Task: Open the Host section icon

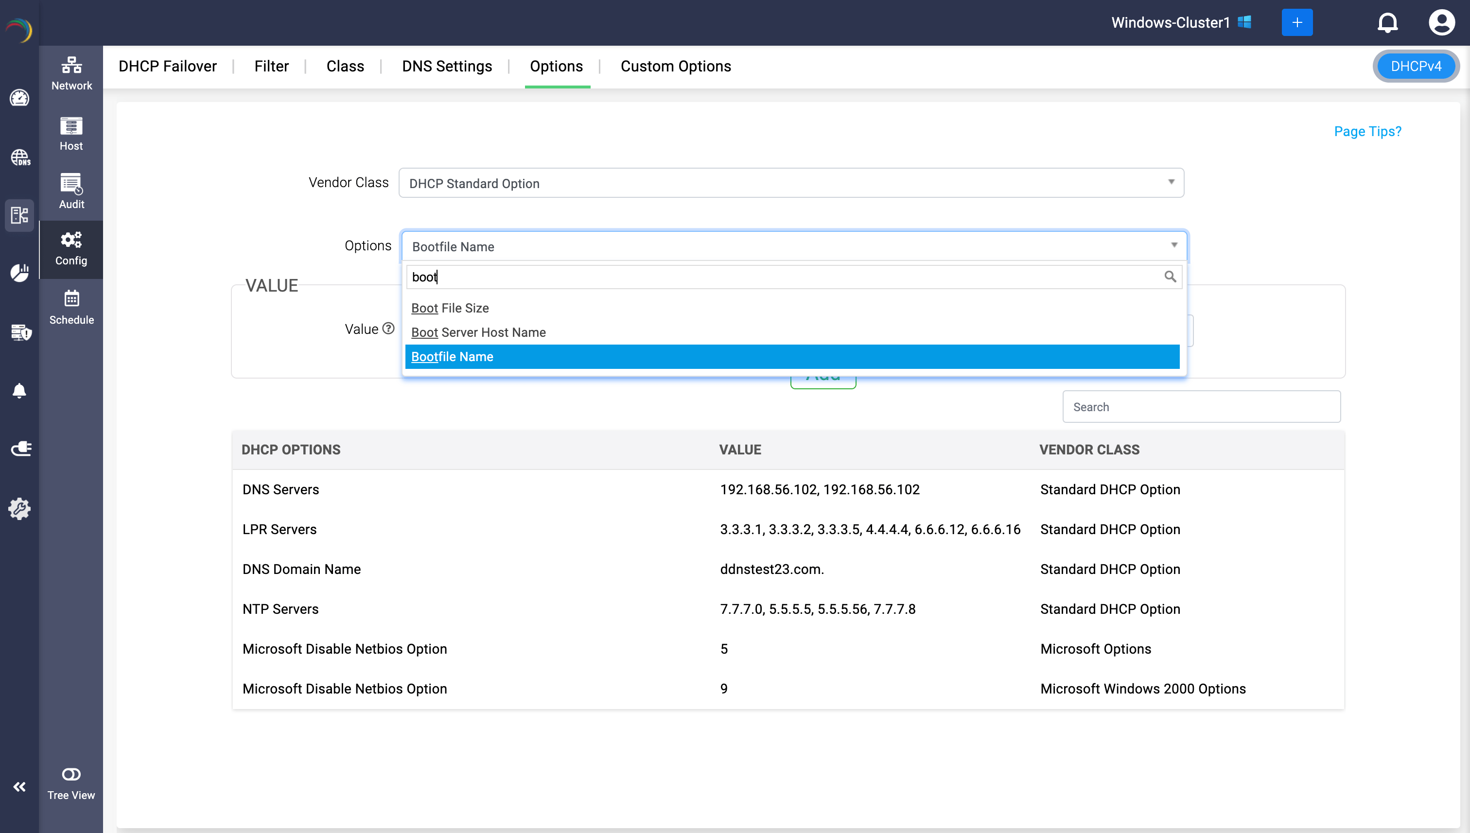Action: [71, 133]
